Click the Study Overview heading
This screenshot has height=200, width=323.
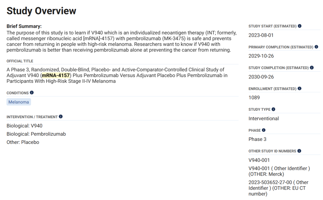(41, 11)
